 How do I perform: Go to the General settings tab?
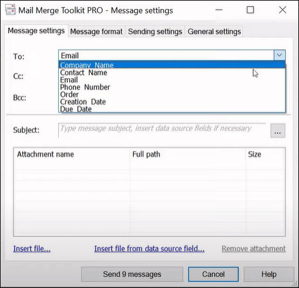pos(214,31)
